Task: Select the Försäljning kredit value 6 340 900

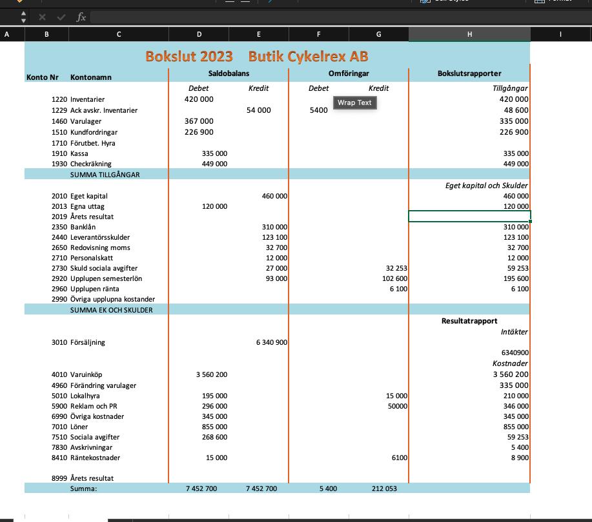Action: [x=272, y=342]
